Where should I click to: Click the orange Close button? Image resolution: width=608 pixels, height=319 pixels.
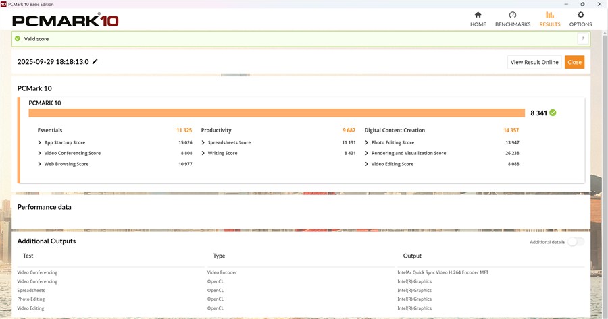[574, 62]
